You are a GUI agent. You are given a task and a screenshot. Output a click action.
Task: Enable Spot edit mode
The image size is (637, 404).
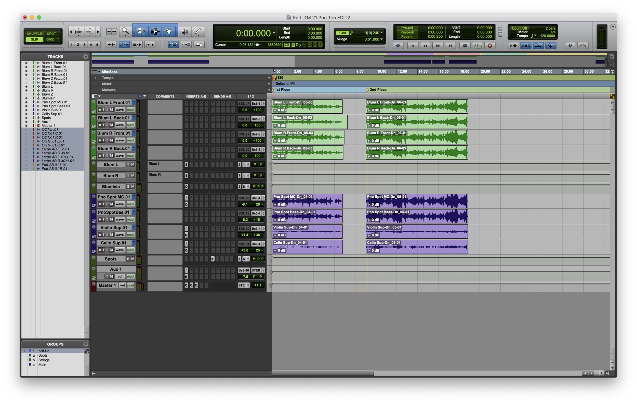tap(51, 34)
